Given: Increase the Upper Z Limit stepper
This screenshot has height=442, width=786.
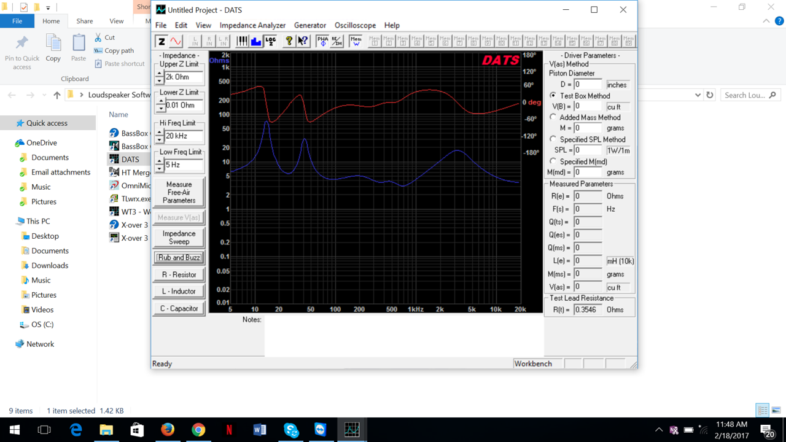Looking at the screenshot, I should 160,74.
